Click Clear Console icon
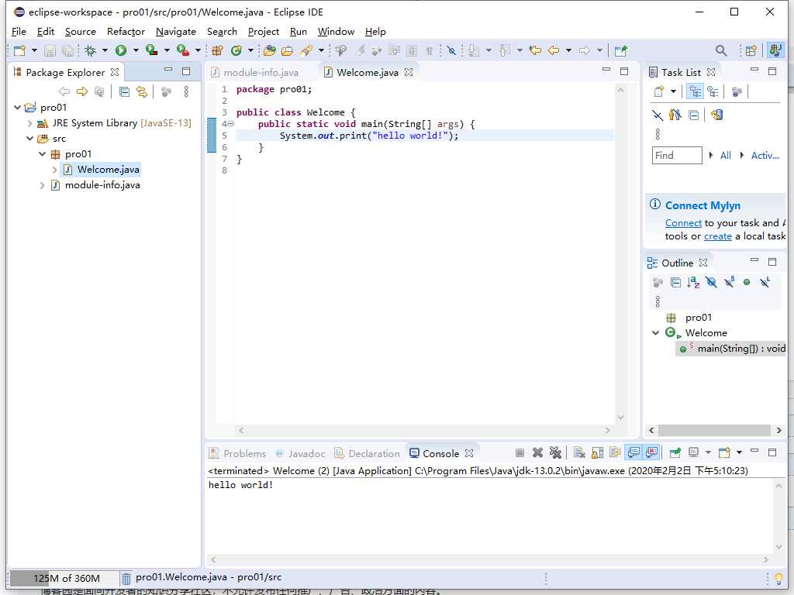 [579, 452]
